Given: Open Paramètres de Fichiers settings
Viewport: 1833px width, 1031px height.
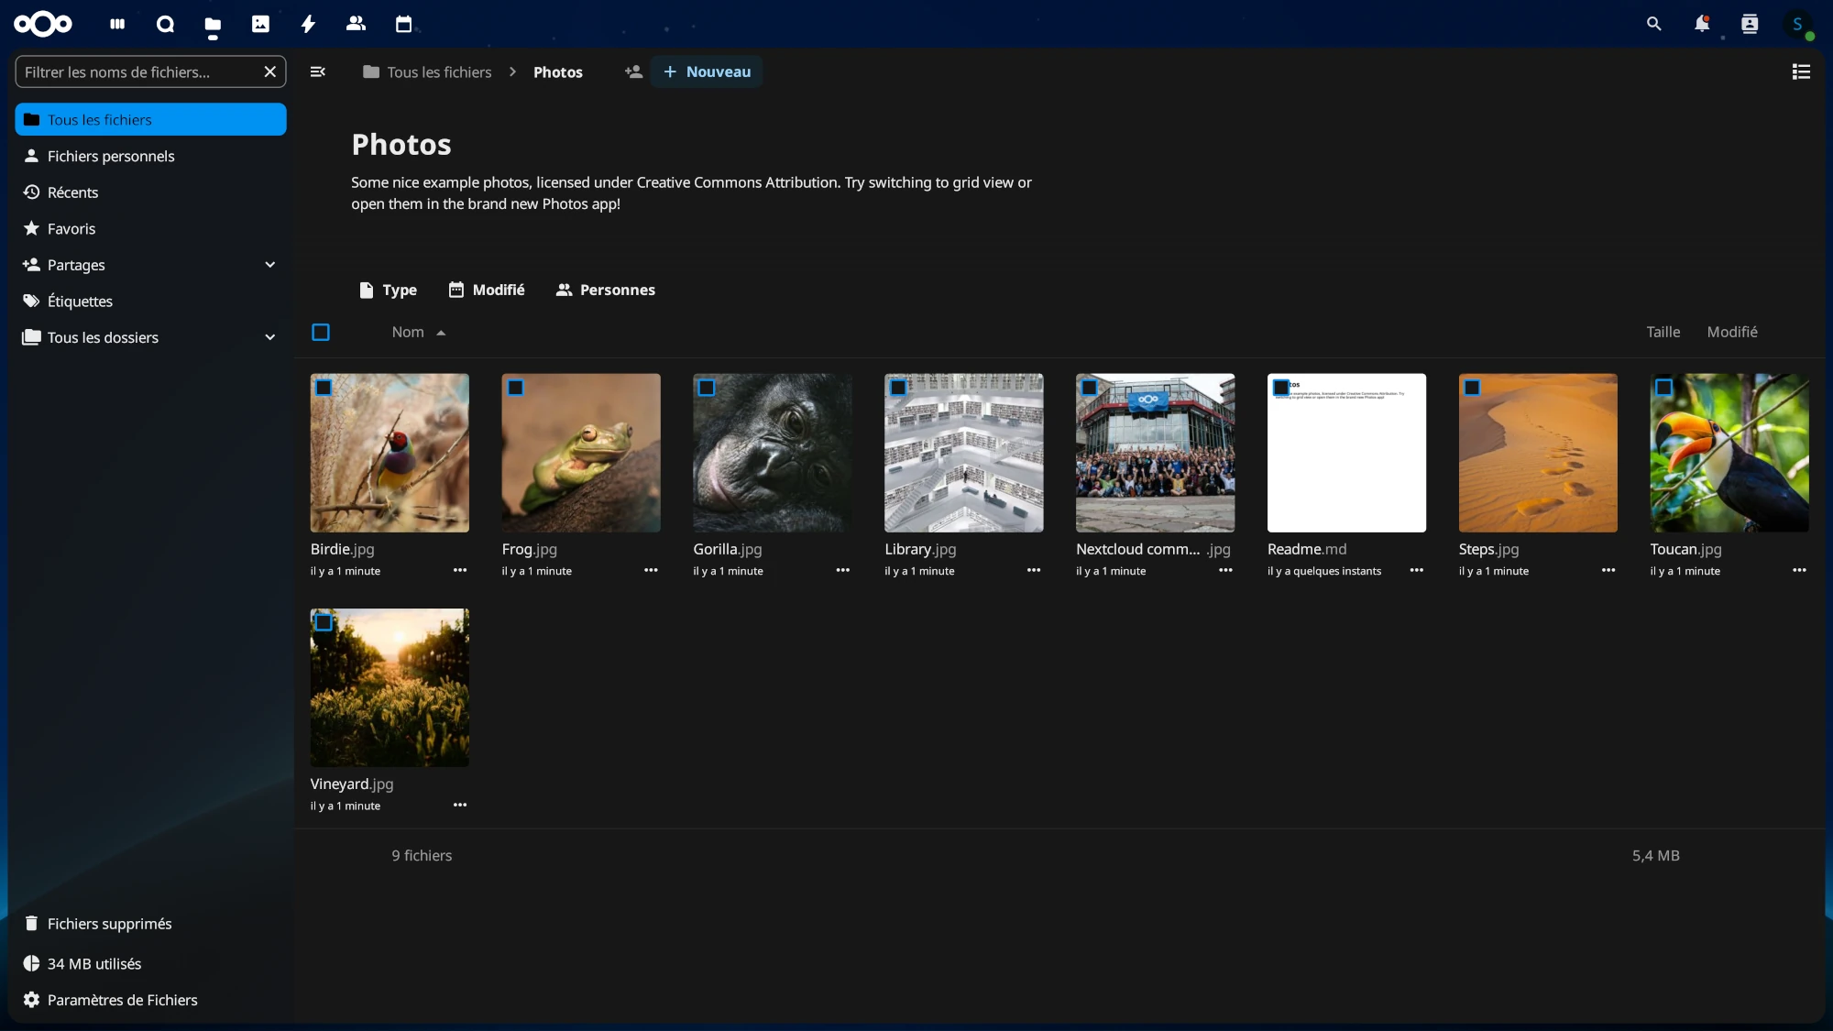Looking at the screenshot, I should [150, 1000].
